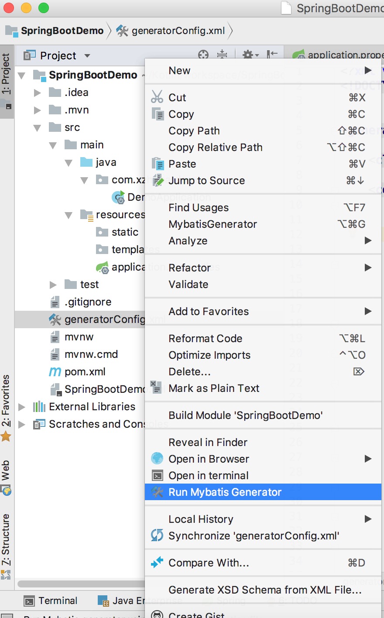The image size is (384, 618).
Task: Choose Validate from context menu
Action: 263,284
